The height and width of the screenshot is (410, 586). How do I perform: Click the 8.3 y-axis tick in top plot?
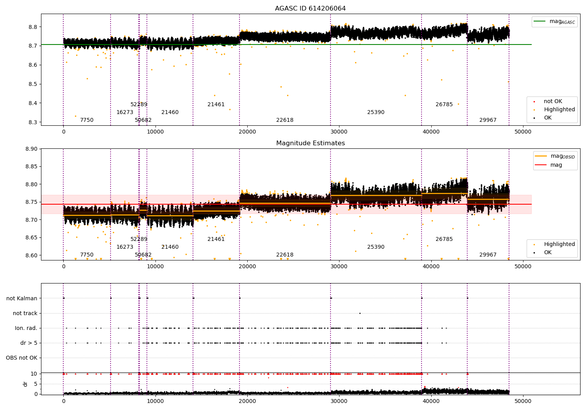(32, 122)
